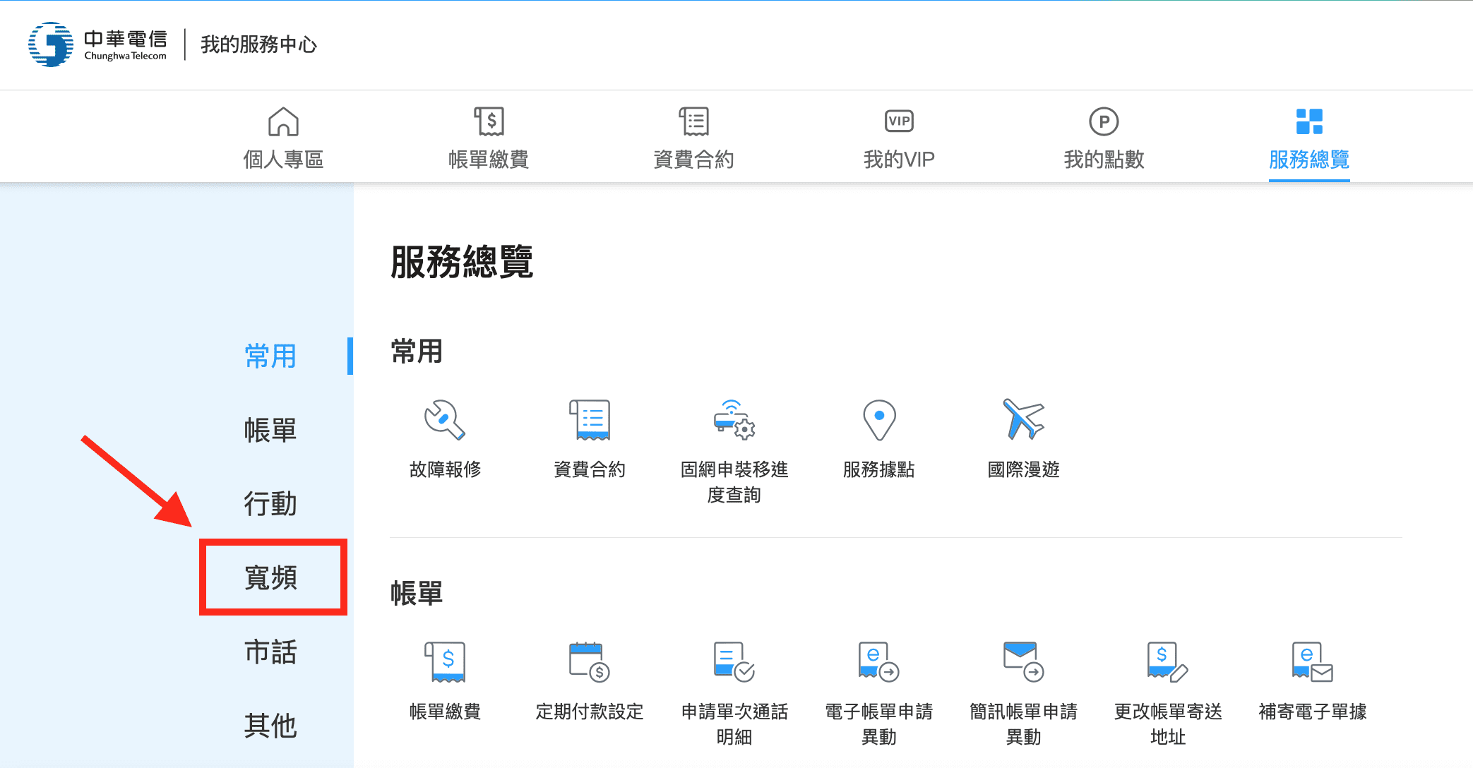The width and height of the screenshot is (1473, 768).
Task: Open 國際漫遊 text link
Action: coord(1024,469)
